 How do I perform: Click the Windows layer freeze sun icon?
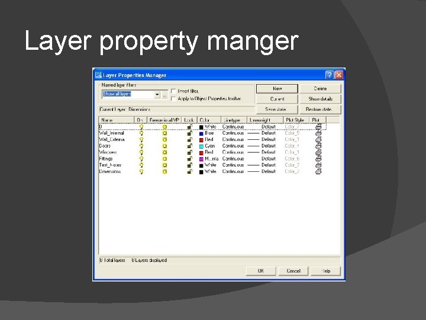tap(164, 152)
